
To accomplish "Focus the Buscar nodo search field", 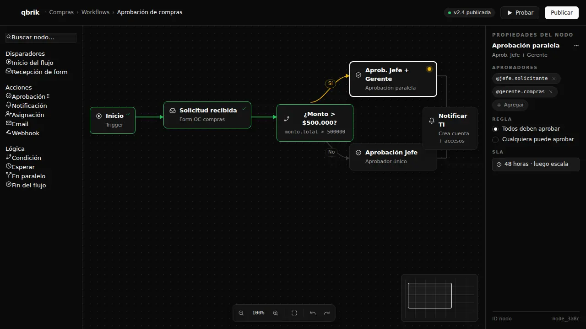I will [41, 37].
